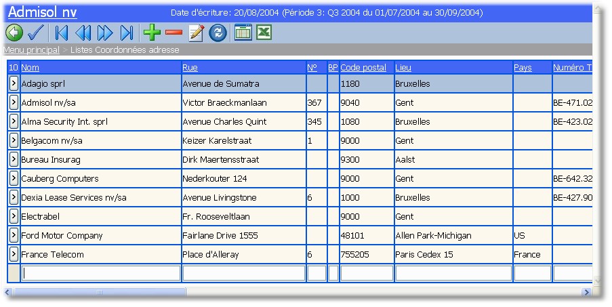
Task: Sort by the Nom column header
Action: tap(30, 68)
